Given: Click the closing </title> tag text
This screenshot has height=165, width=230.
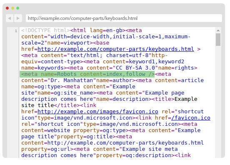Looking at the screenshot, I should [67, 105].
